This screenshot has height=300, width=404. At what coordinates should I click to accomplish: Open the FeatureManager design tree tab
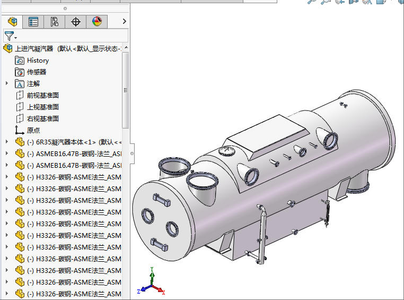click(x=12, y=21)
